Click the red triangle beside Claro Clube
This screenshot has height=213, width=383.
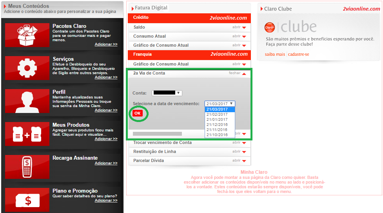pos(261,9)
